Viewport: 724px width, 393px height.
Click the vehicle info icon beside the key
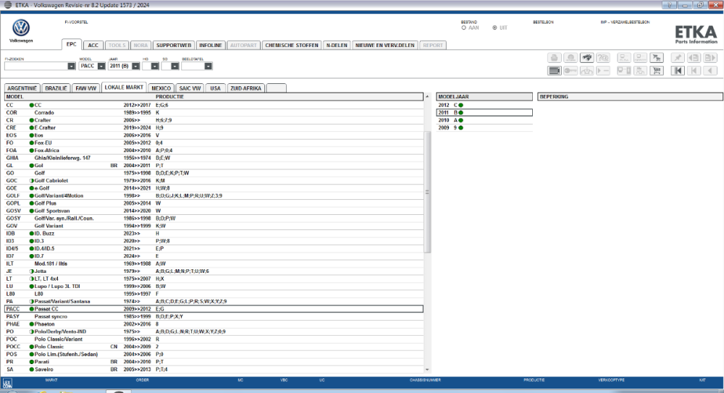pyautogui.click(x=587, y=71)
